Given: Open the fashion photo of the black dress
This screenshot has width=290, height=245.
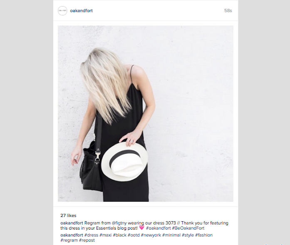Looking at the screenshot, I should tap(146, 113).
